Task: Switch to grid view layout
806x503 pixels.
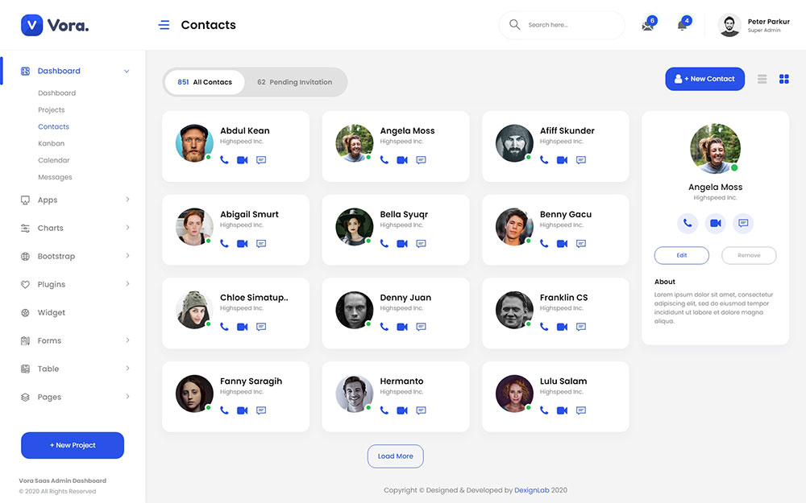Action: point(783,79)
